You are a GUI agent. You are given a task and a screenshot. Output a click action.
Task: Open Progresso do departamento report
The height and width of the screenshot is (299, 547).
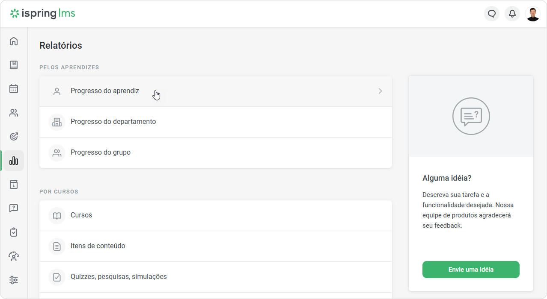[x=113, y=122]
